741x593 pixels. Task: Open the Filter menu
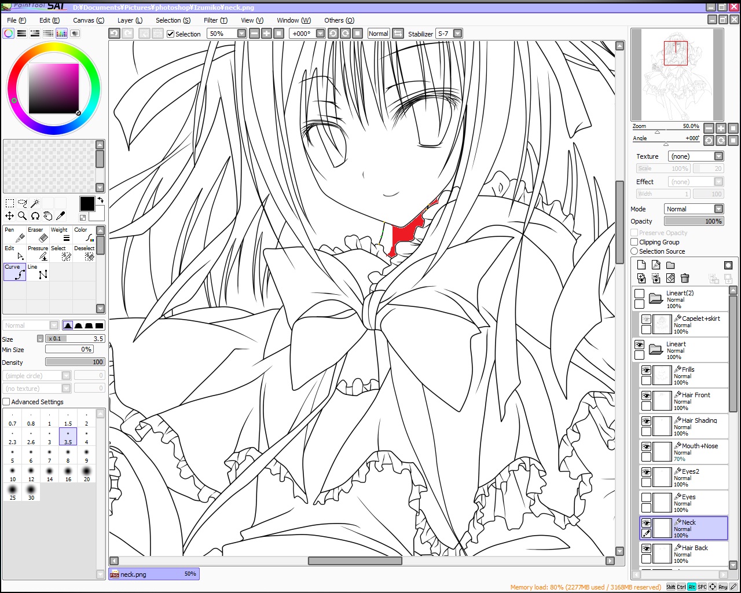click(215, 20)
